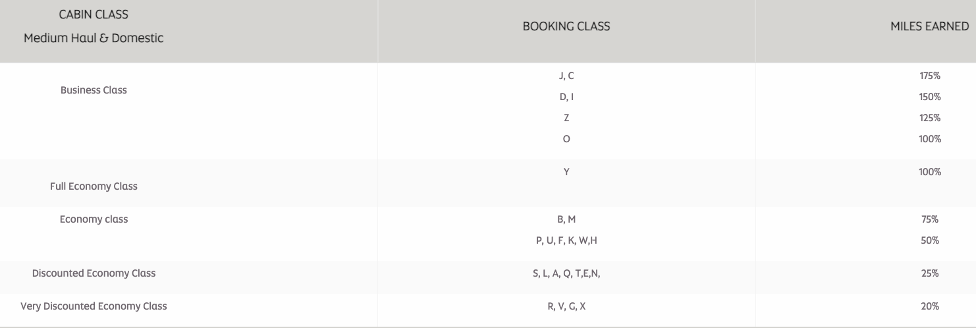The width and height of the screenshot is (976, 330).
Task: Select the Full Economy Class label
Action: point(94,186)
